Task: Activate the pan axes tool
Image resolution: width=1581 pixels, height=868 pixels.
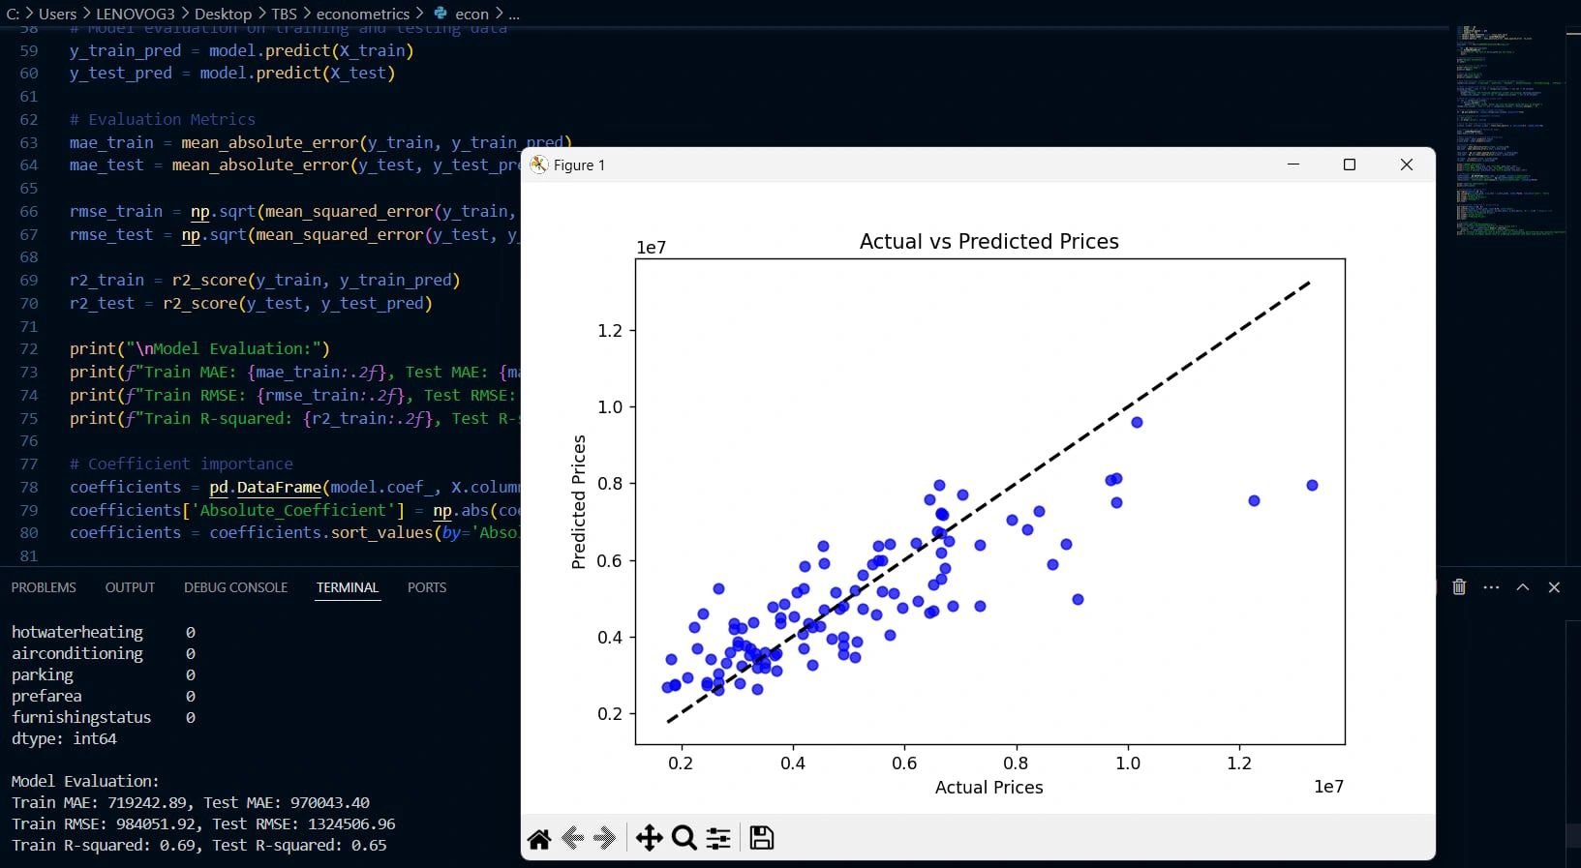Action: point(649,838)
